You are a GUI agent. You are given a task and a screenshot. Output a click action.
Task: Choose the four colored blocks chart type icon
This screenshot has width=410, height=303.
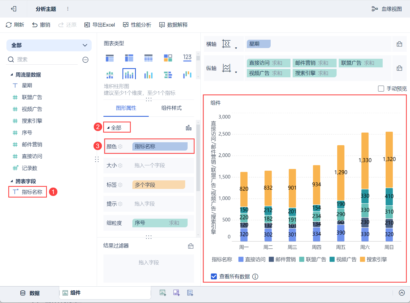click(168, 58)
